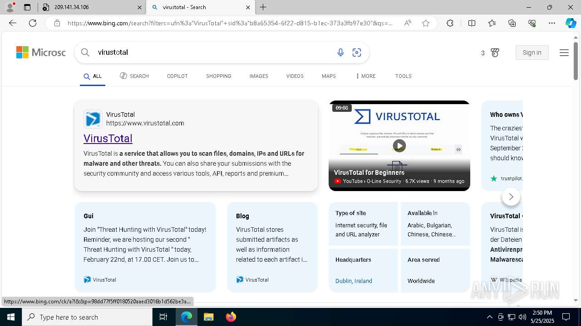Open the TOOLS options

point(404,76)
